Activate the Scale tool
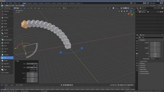 [7, 27]
